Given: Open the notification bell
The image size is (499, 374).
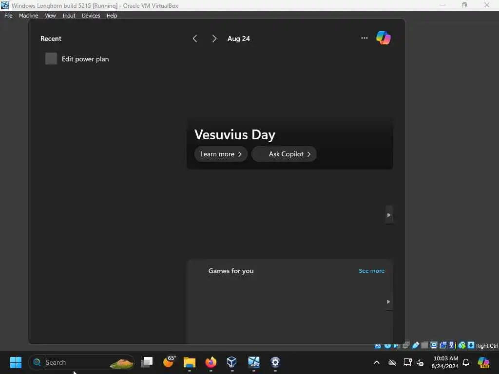Looking at the screenshot, I should point(466,362).
